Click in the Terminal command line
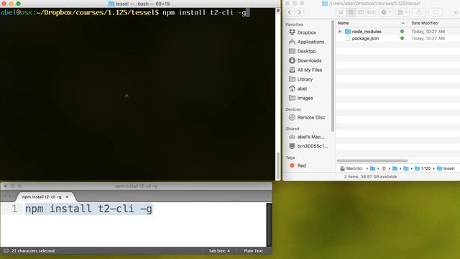Viewport: 460px width, 259px height. coord(204,13)
